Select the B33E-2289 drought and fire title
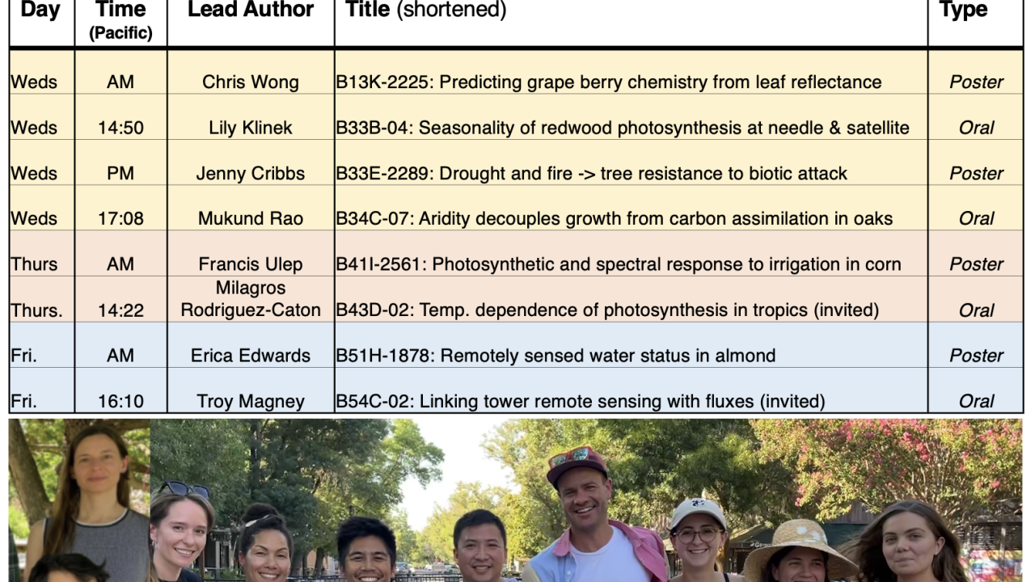 pyautogui.click(x=592, y=173)
